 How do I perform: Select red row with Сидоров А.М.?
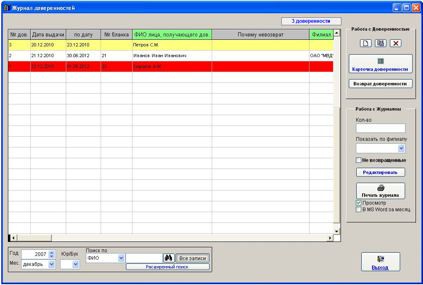[x=171, y=67]
